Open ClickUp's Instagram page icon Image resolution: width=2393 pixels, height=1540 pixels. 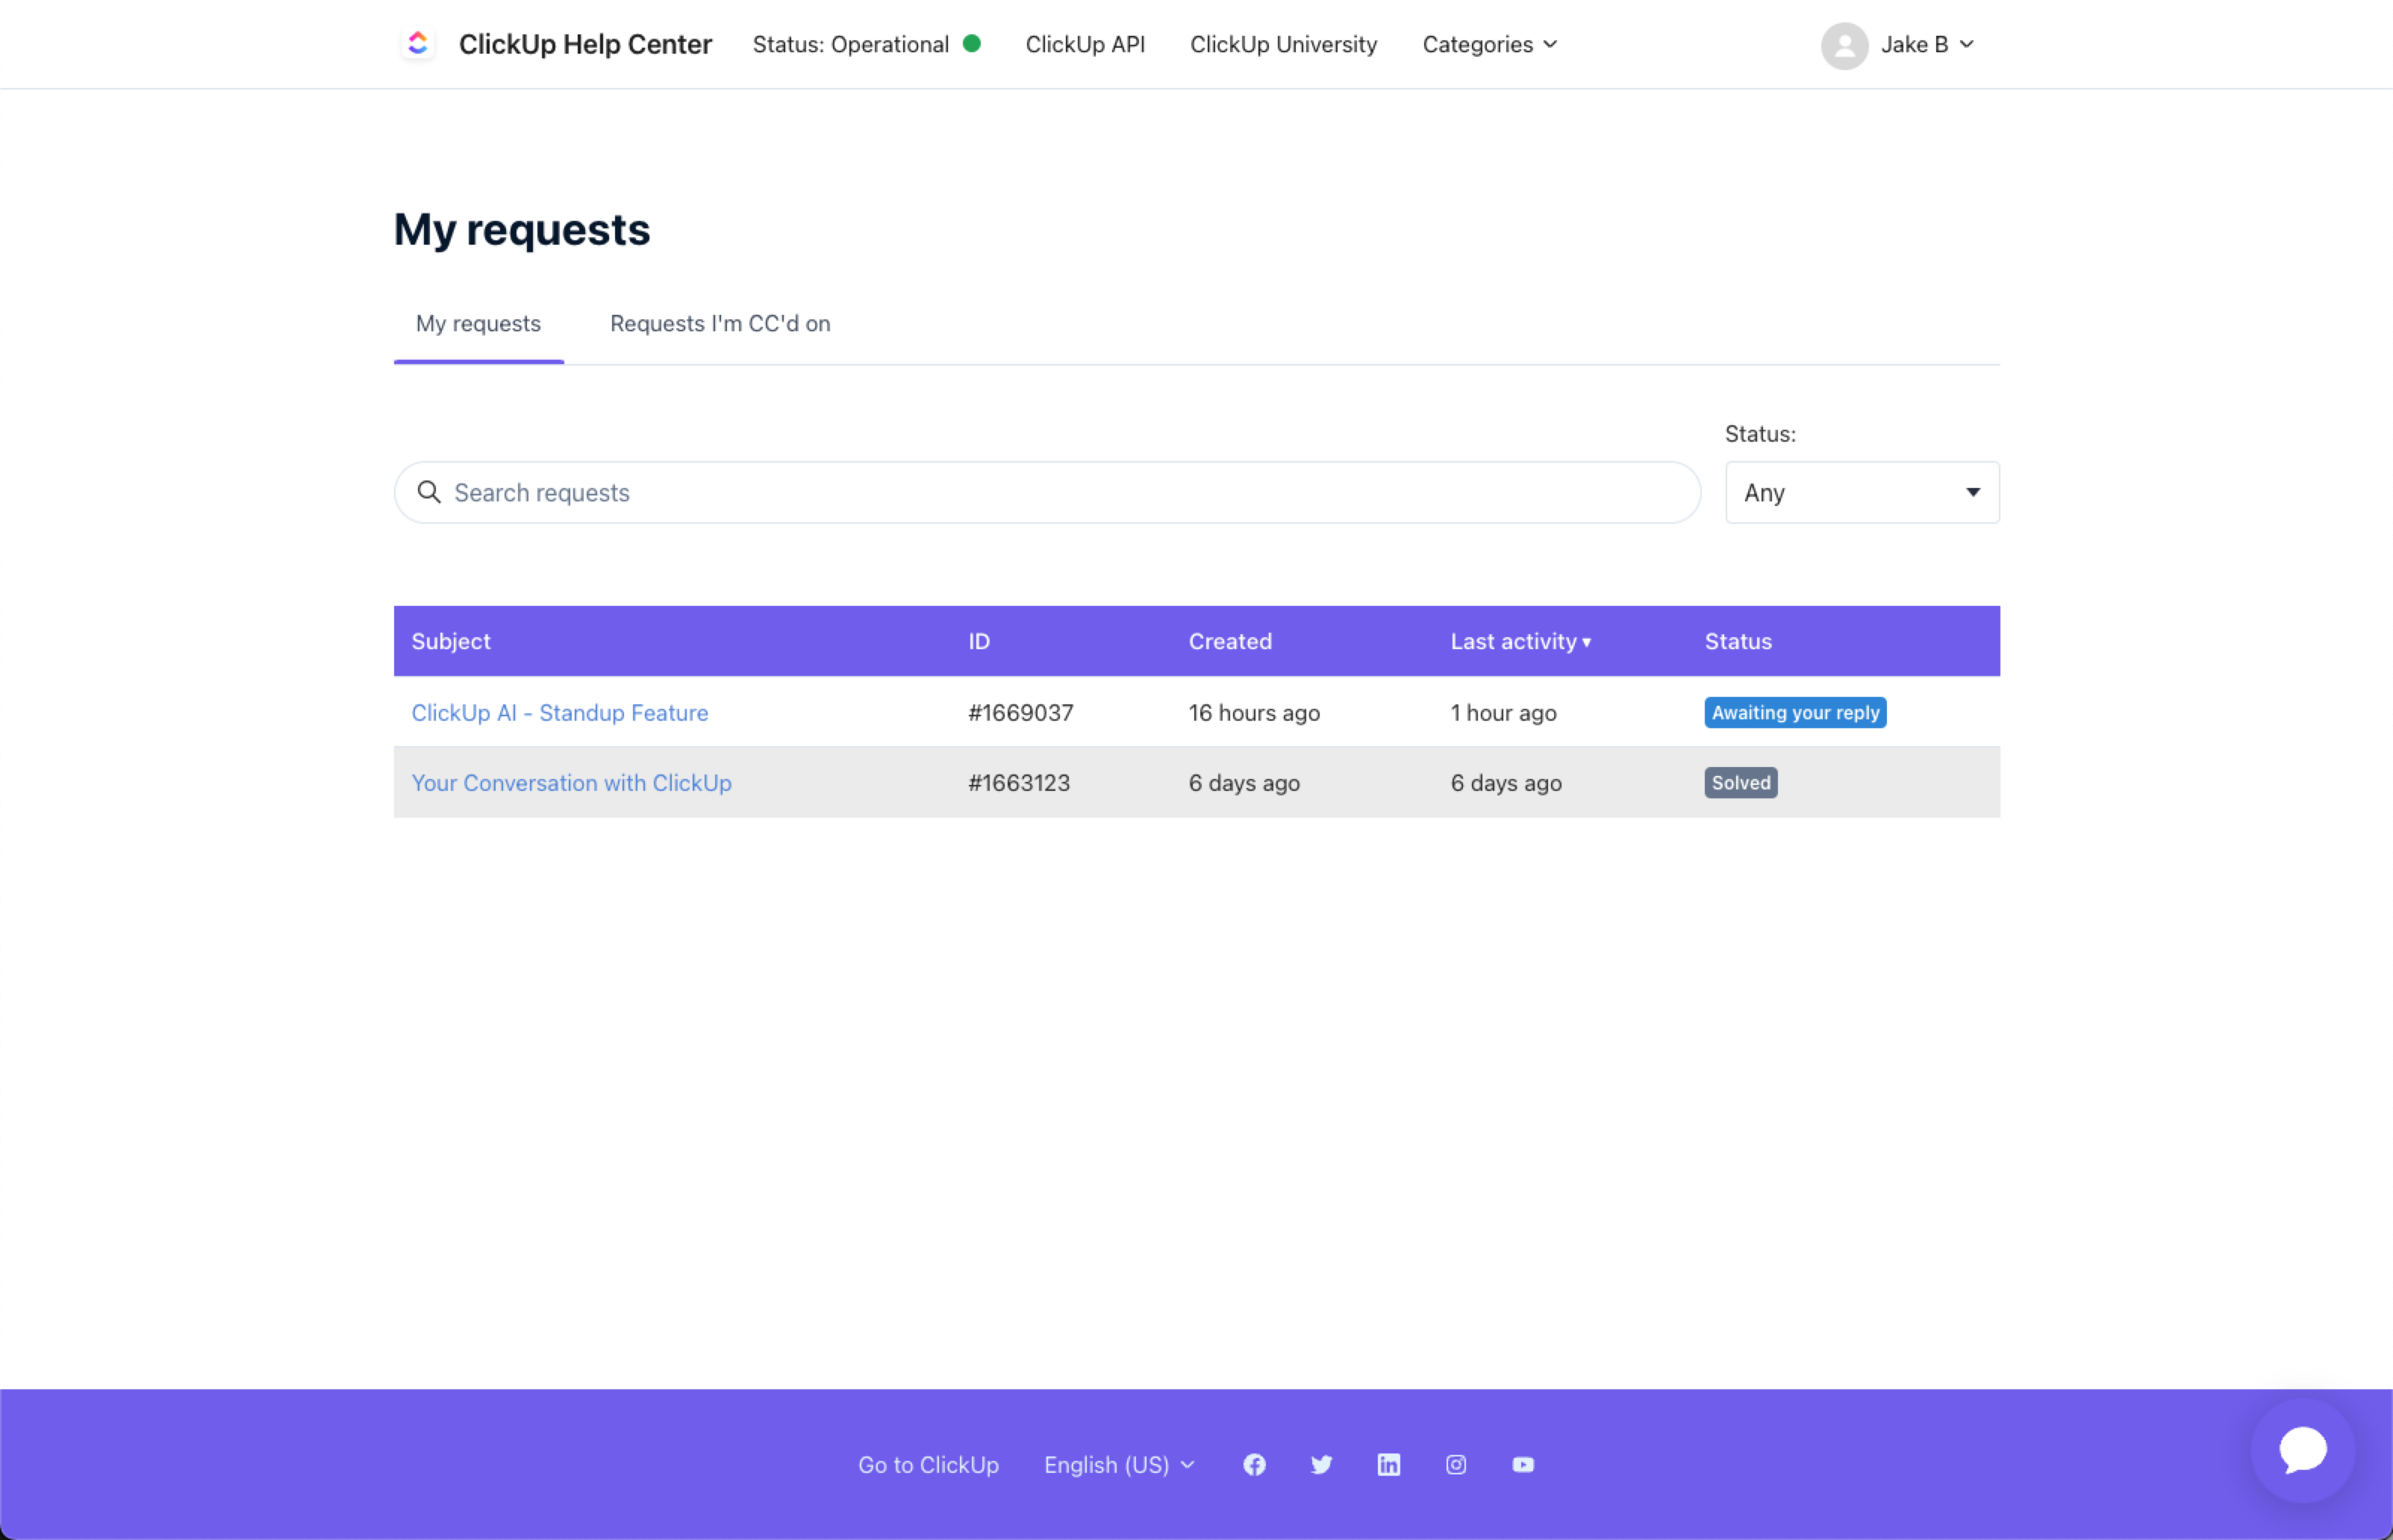click(x=1456, y=1465)
